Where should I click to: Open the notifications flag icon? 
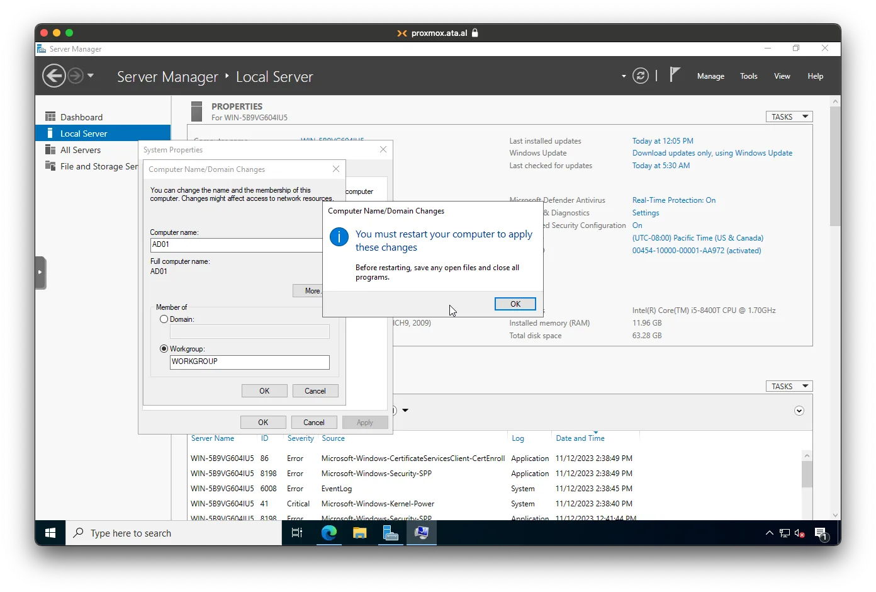(674, 75)
